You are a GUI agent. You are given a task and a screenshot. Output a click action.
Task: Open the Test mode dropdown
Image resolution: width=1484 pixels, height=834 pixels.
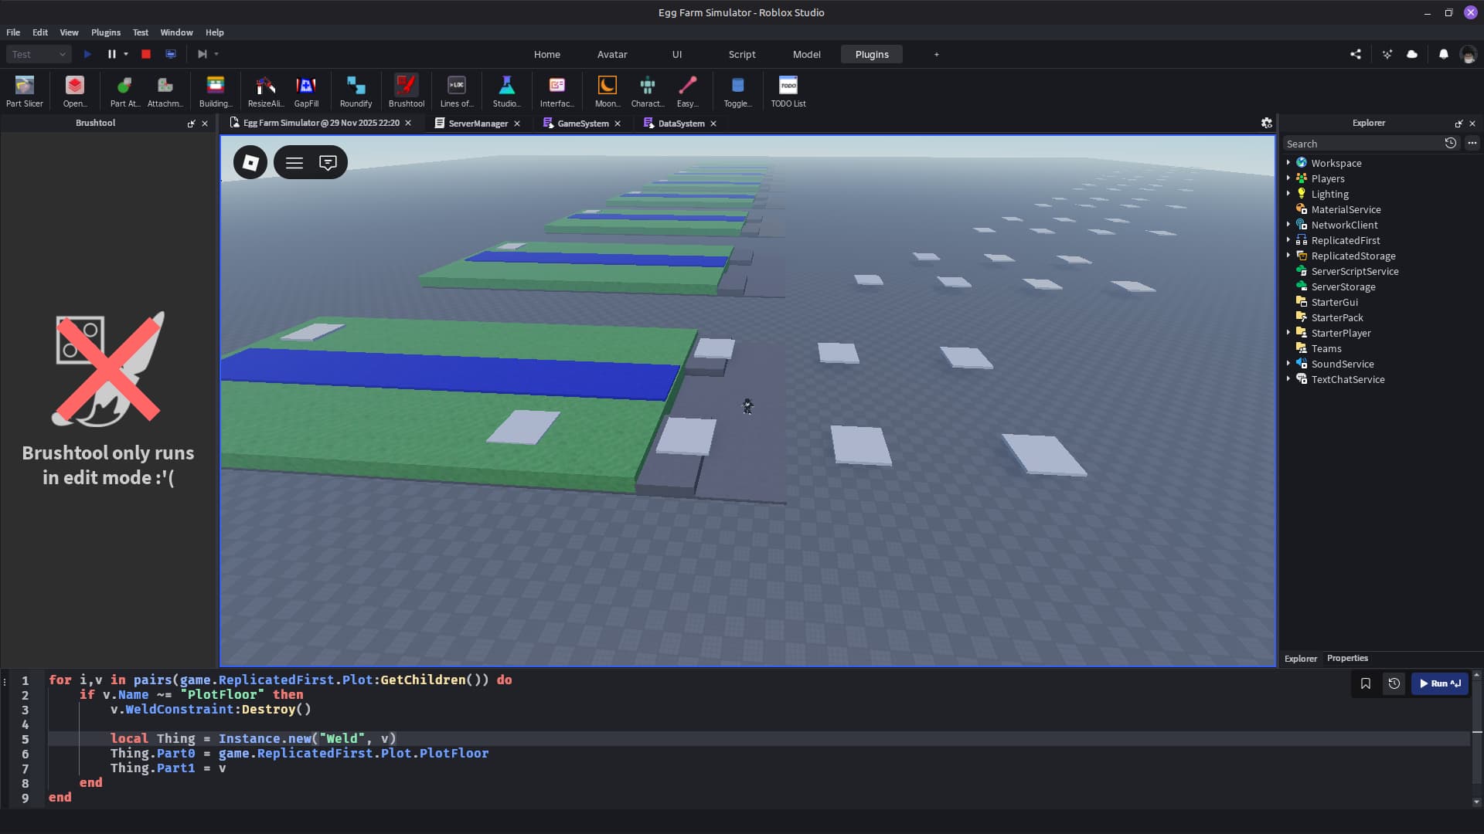coord(38,54)
